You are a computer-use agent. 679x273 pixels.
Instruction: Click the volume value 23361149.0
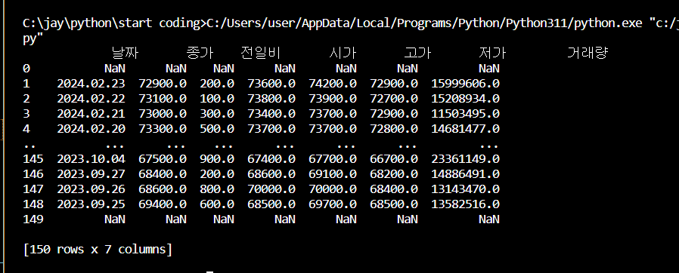(465, 159)
